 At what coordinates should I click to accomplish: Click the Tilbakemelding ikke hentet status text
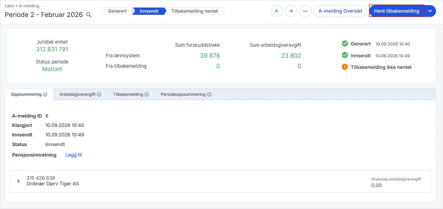tap(381, 67)
